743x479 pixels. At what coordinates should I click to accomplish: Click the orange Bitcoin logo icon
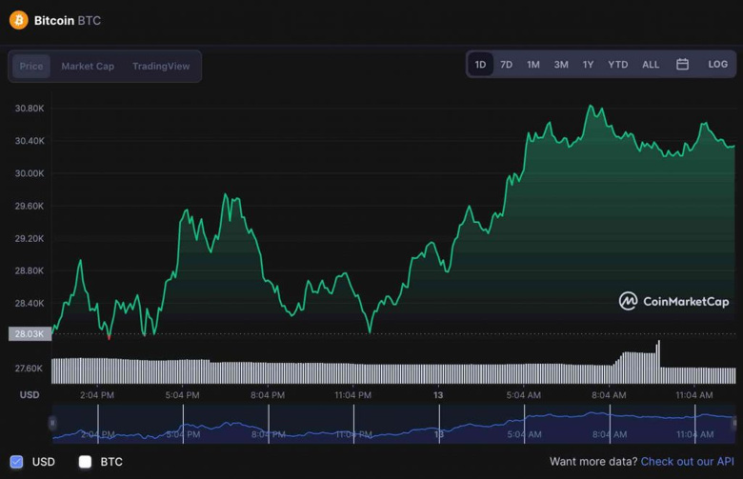(x=18, y=20)
